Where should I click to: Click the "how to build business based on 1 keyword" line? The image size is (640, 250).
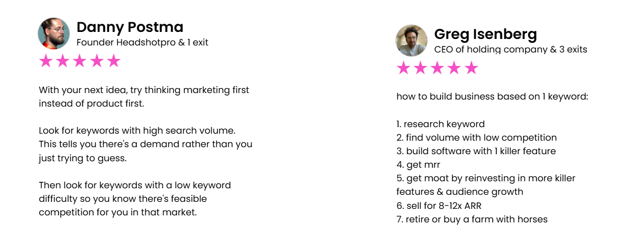(492, 97)
